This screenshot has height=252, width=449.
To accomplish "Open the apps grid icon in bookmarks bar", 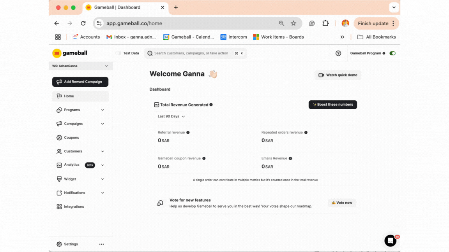I will (x=58, y=37).
